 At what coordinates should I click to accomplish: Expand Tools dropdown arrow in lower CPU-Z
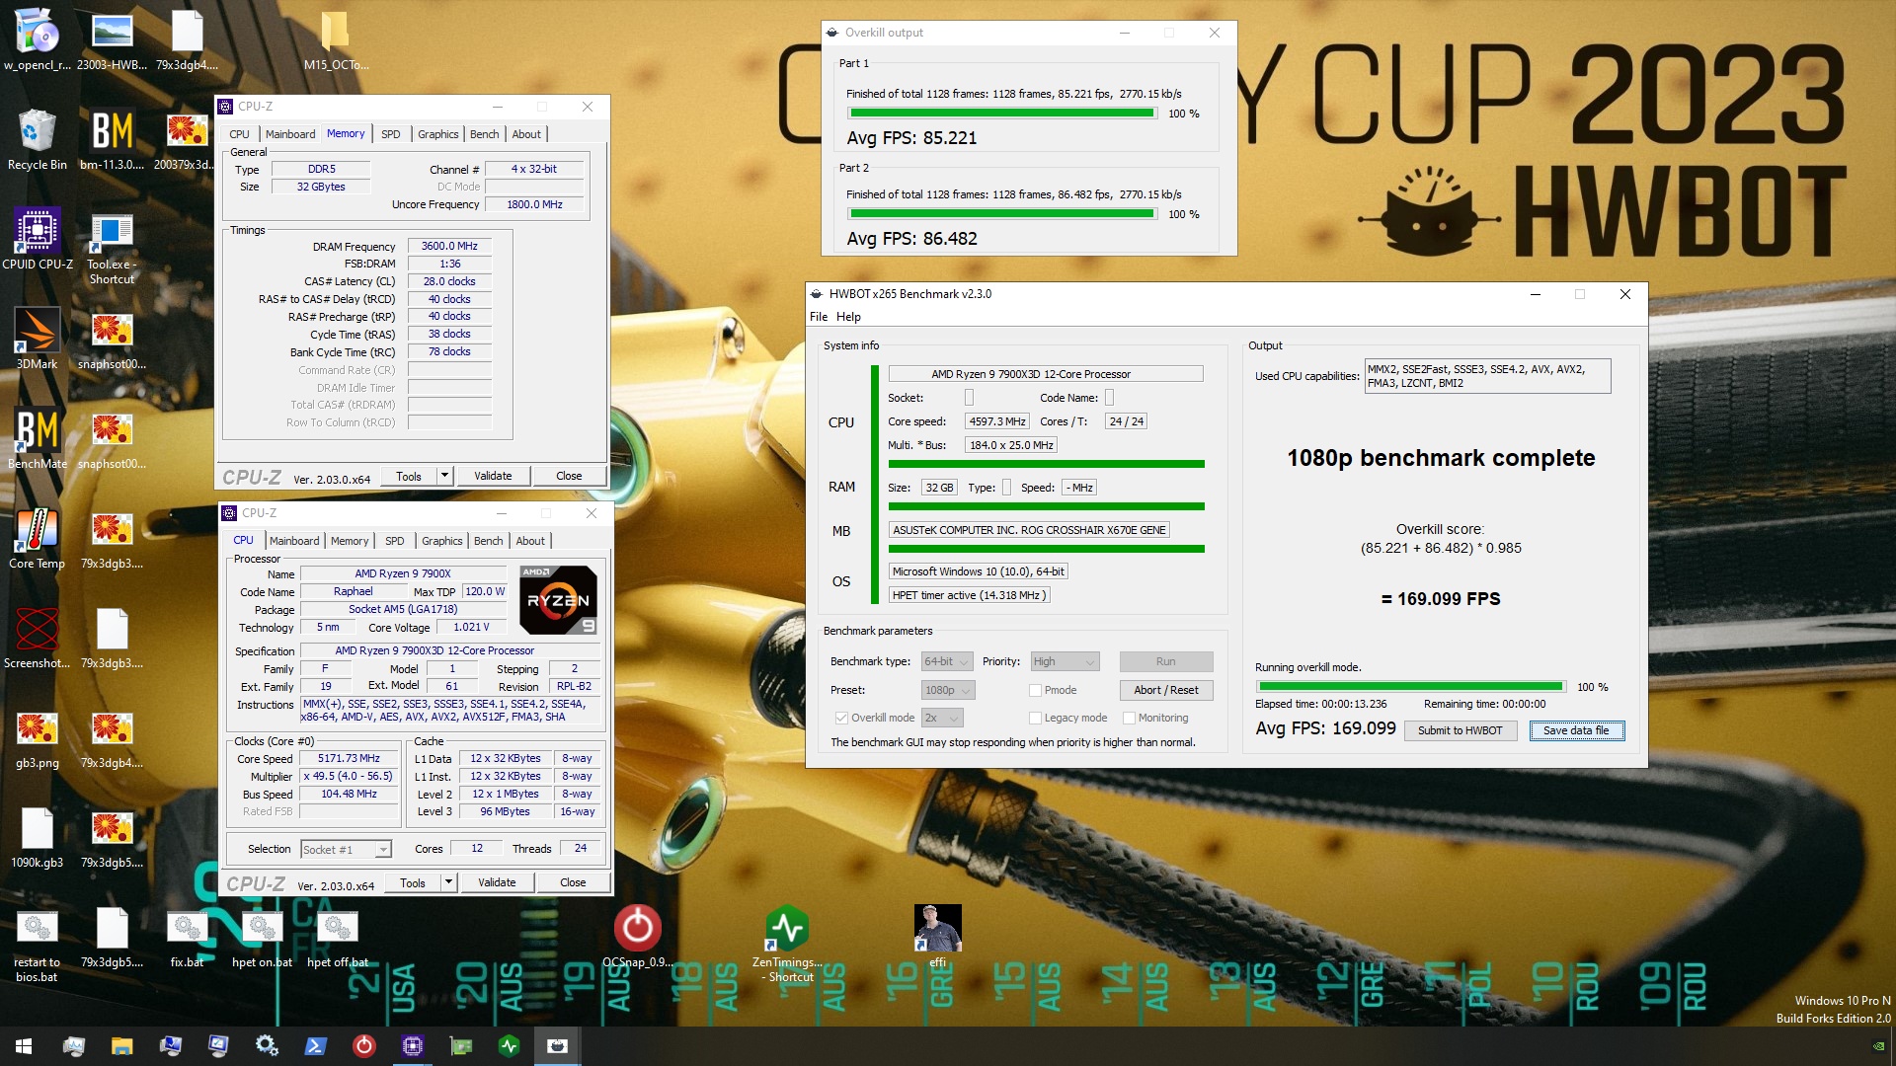point(448,882)
